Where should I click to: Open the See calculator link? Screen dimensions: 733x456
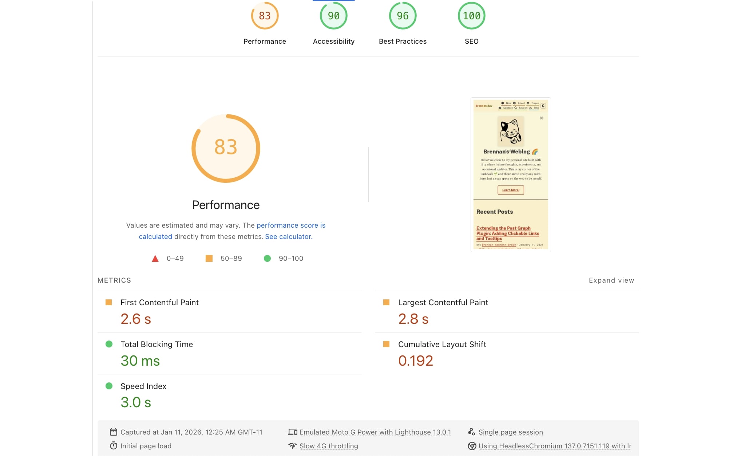(x=288, y=236)
